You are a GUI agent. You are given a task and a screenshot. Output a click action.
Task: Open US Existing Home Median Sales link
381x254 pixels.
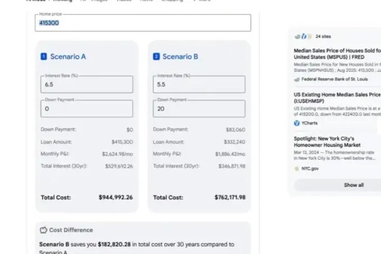337,97
